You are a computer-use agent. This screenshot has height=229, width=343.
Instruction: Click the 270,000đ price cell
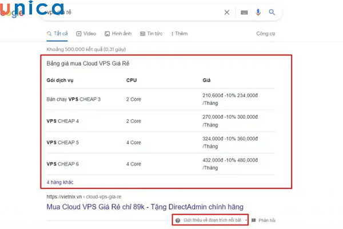click(x=230, y=121)
